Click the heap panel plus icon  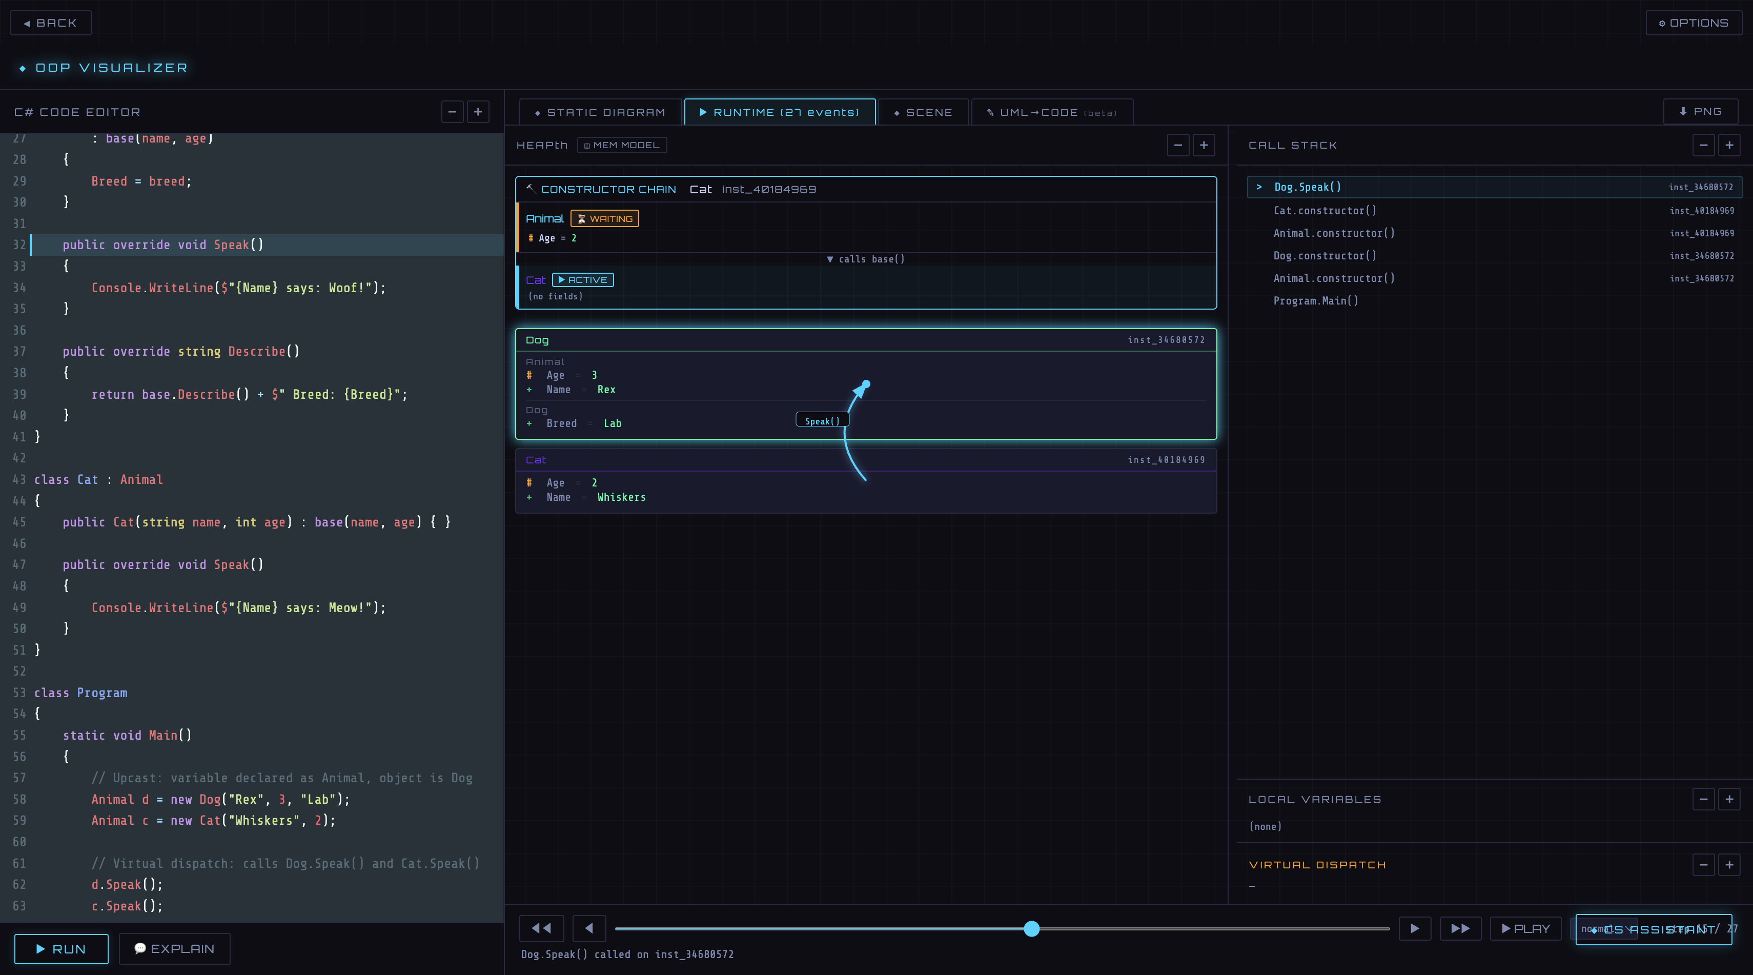pos(1203,145)
